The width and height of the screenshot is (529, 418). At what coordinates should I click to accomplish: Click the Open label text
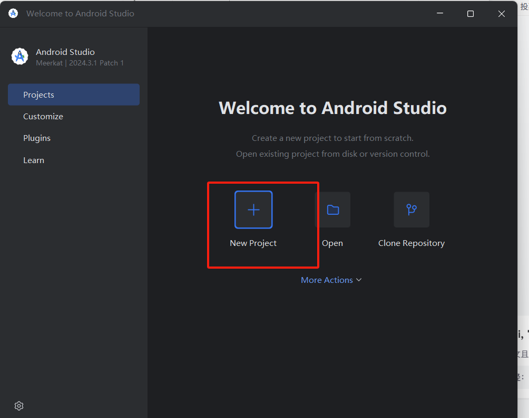pos(332,243)
